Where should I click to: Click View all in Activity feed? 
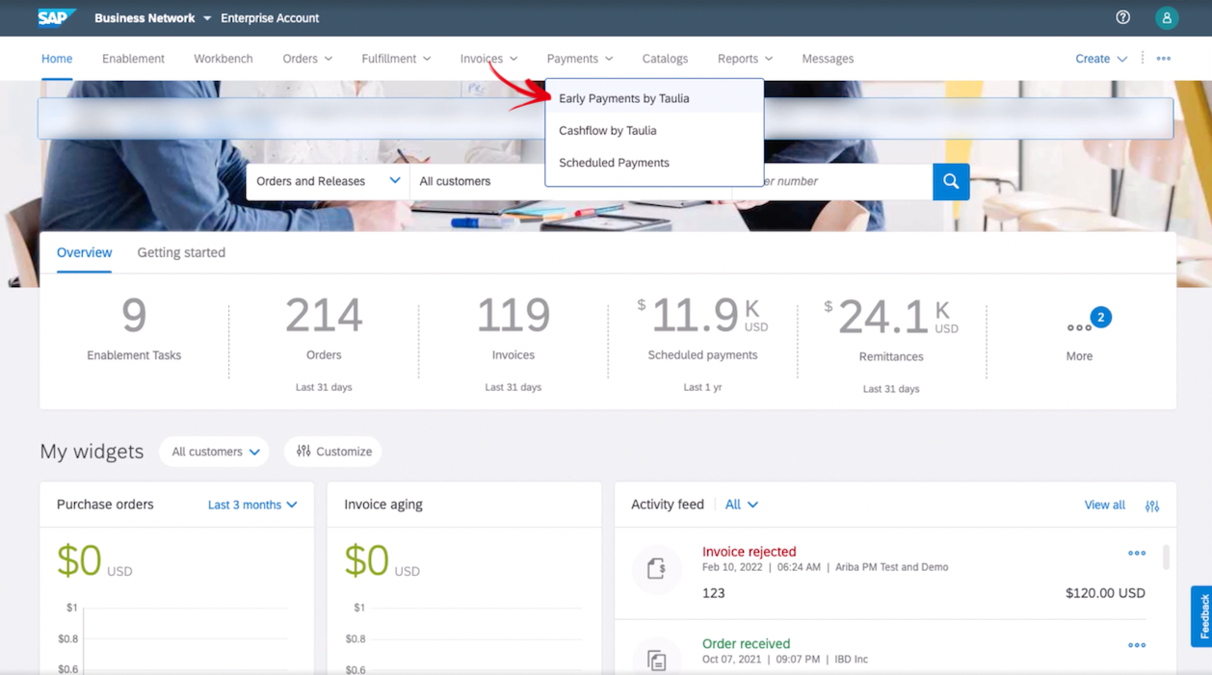pyautogui.click(x=1104, y=505)
